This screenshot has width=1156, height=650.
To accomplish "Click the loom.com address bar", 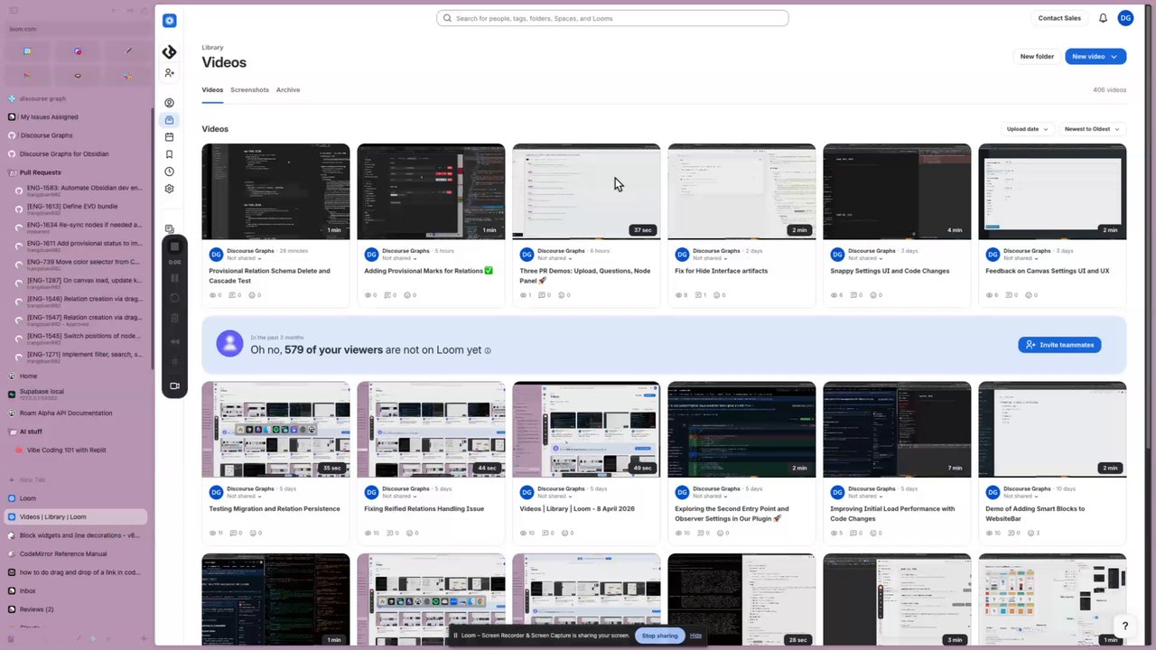I will 77,29.
